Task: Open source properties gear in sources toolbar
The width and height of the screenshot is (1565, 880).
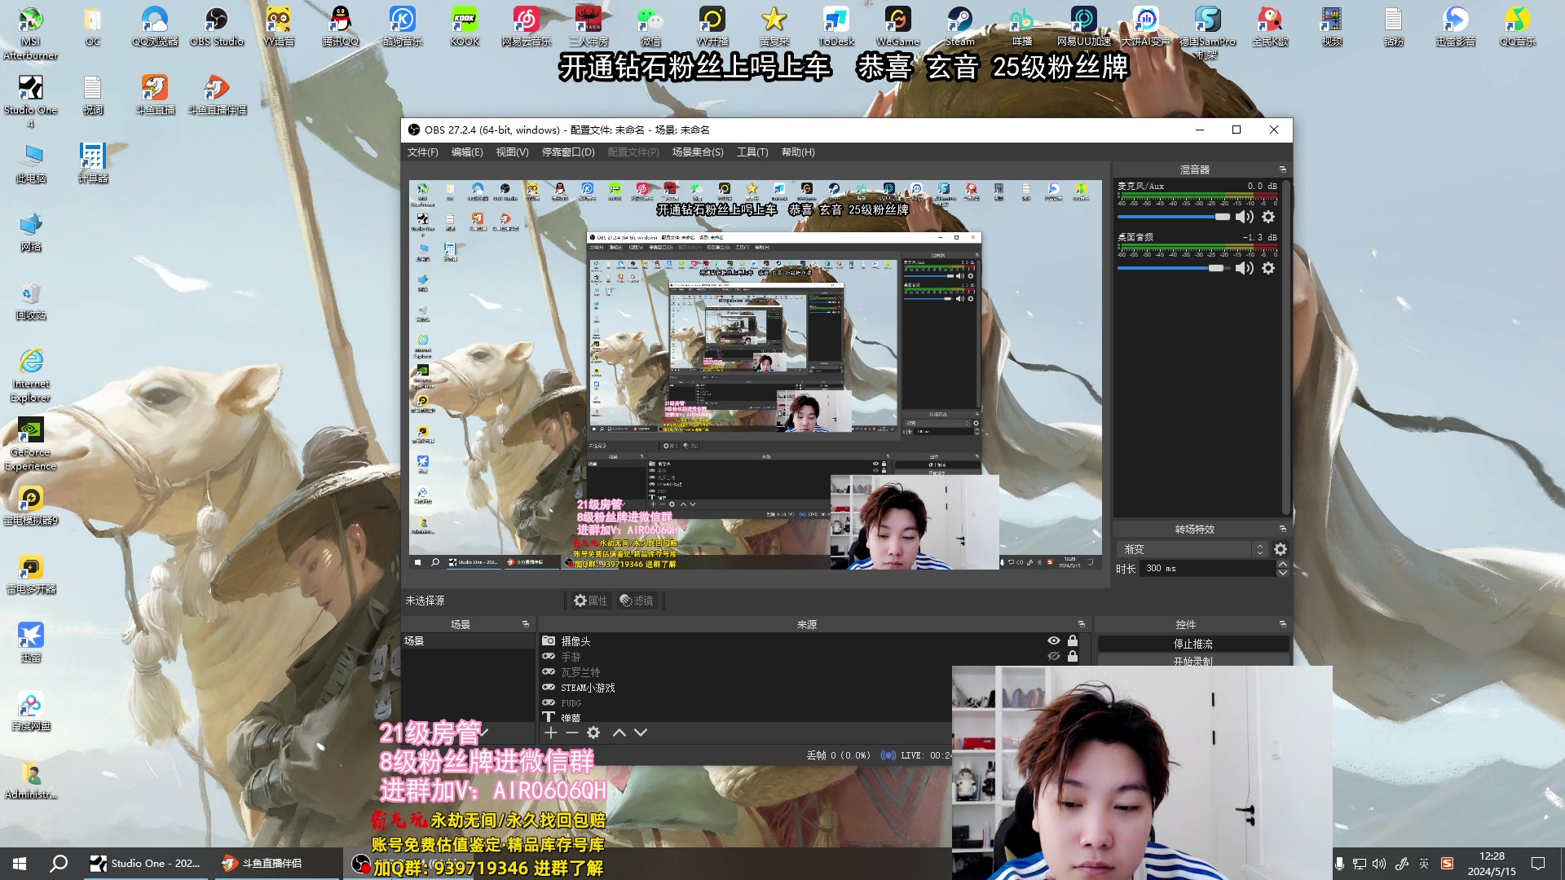Action: (593, 733)
